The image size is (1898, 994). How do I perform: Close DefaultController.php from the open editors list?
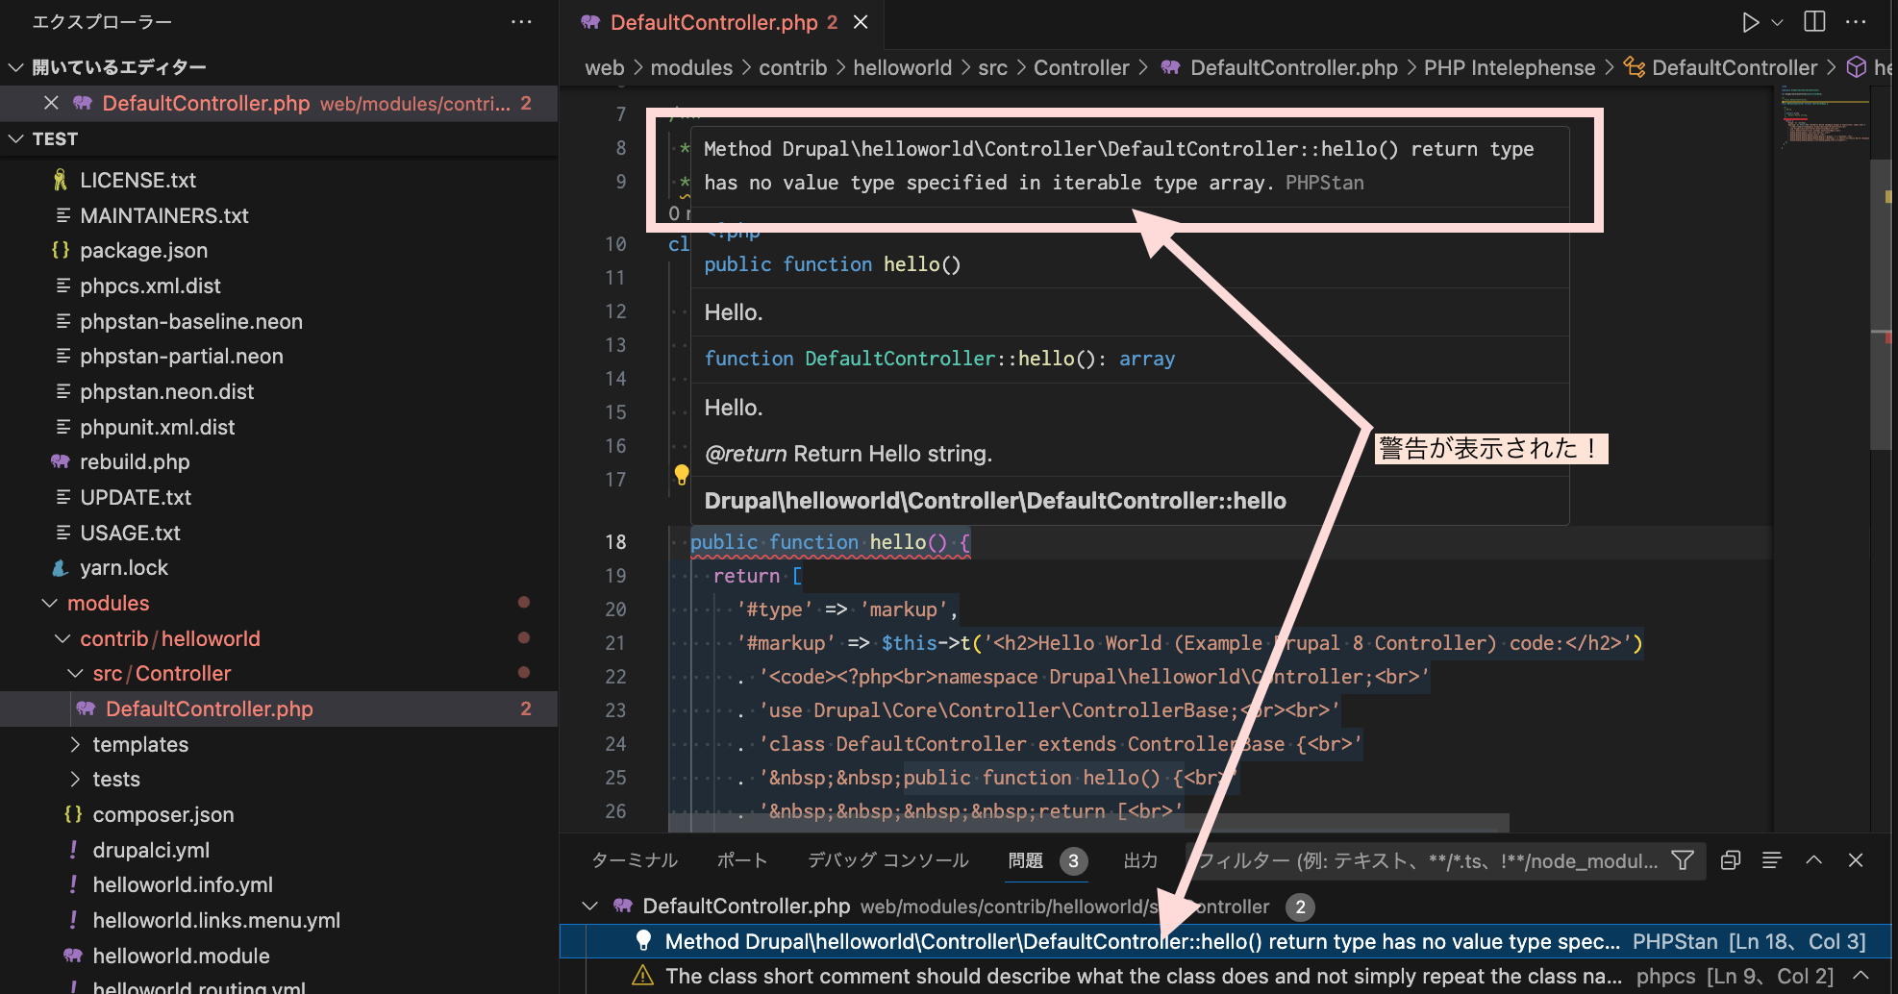click(50, 103)
